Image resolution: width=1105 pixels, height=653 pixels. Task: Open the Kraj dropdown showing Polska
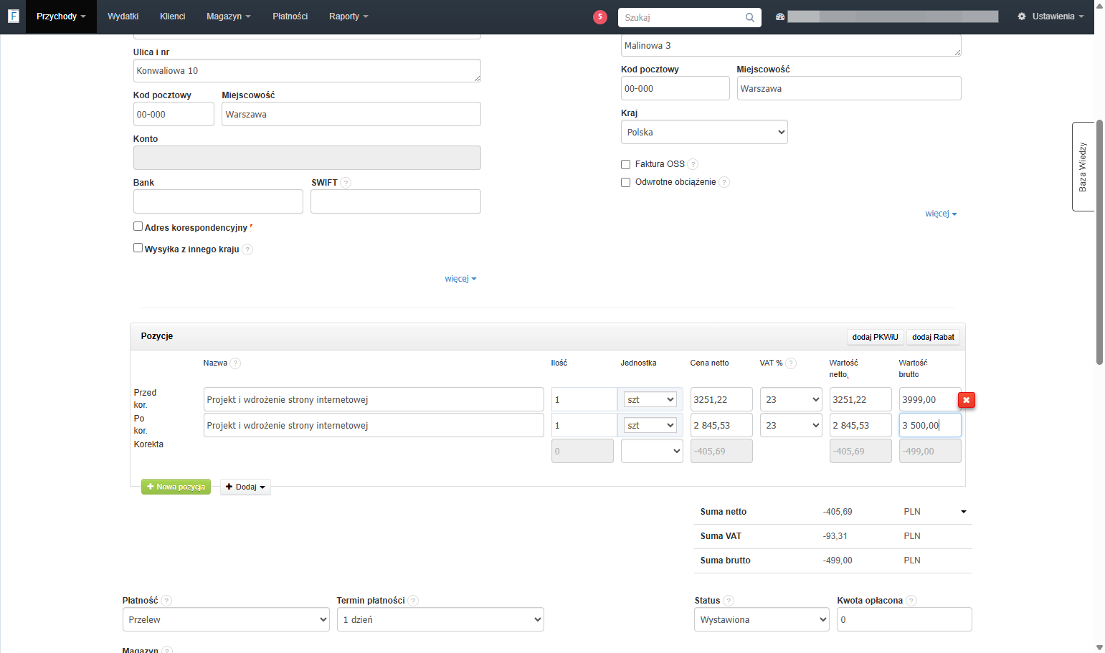[x=704, y=132]
